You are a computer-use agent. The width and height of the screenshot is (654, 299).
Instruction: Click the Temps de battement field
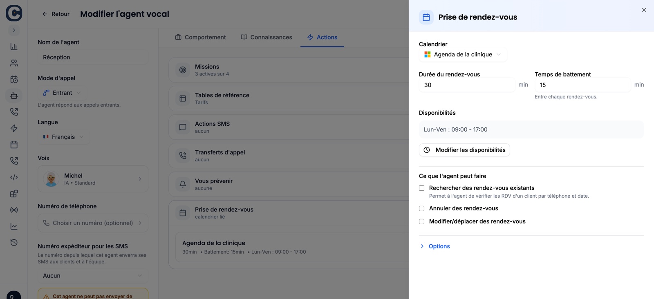point(582,85)
